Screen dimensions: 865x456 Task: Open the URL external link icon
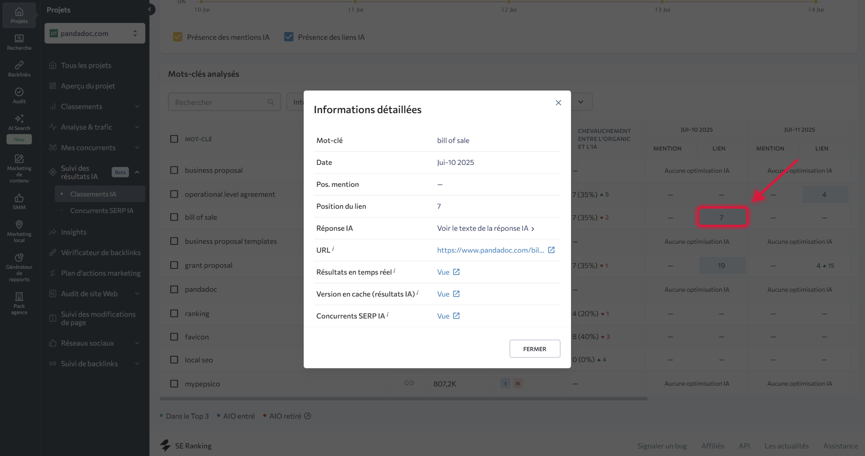pos(551,250)
